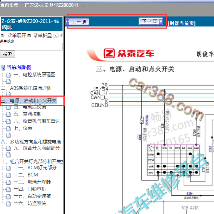The image size is (214, 214).
Task: Click the page icon beside 十四、门锁电机
Action: point(9,189)
